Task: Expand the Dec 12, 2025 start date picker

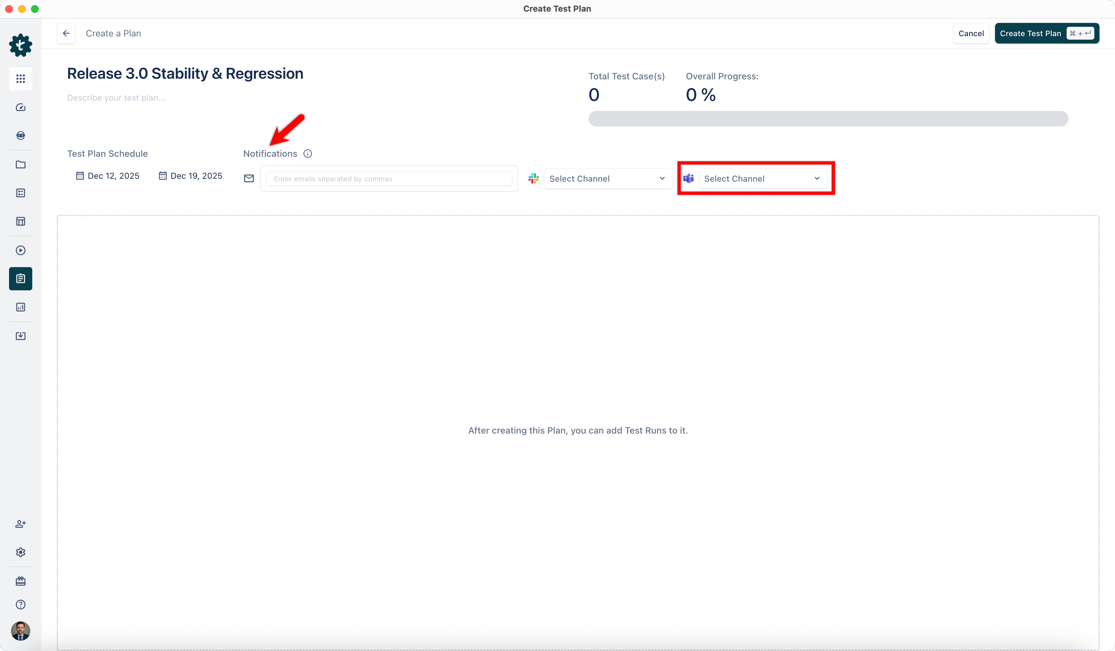Action: point(107,175)
